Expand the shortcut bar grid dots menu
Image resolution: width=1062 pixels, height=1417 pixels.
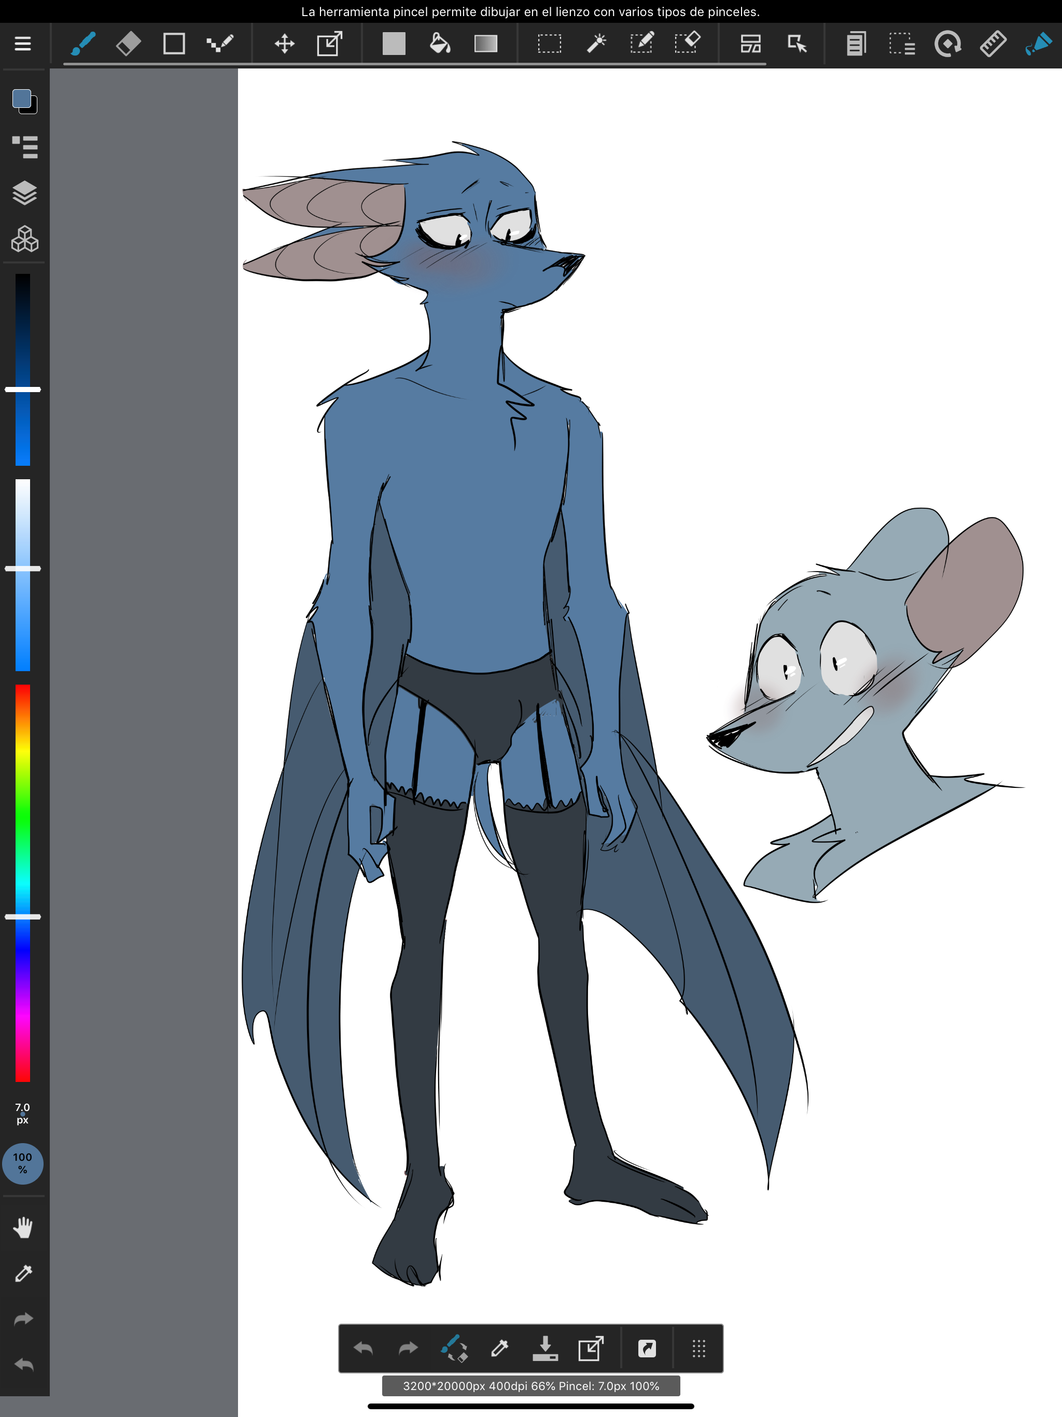click(x=699, y=1349)
